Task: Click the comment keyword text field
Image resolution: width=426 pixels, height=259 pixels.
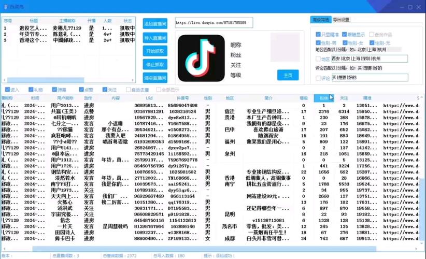Action: 370,78
